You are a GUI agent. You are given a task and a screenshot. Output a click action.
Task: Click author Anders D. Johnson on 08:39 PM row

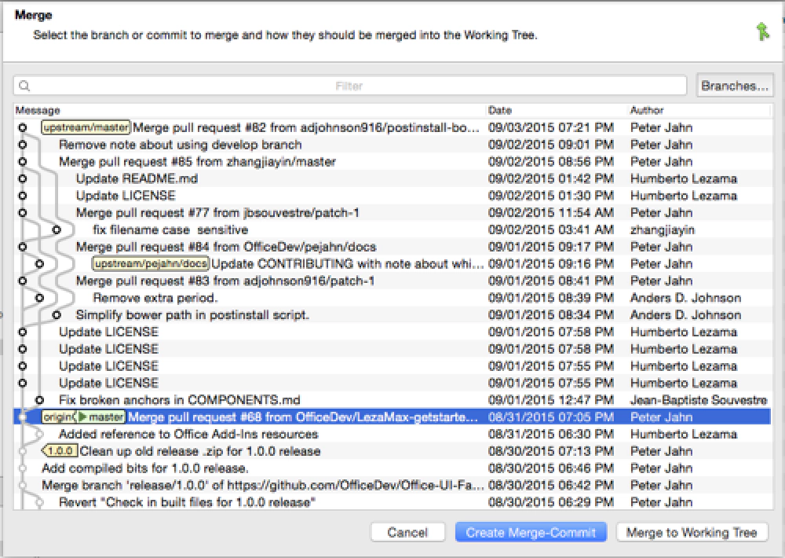click(685, 298)
